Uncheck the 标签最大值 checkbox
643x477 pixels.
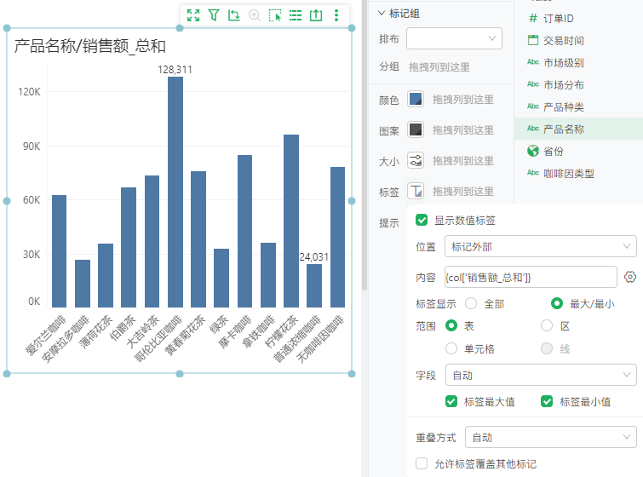[451, 401]
